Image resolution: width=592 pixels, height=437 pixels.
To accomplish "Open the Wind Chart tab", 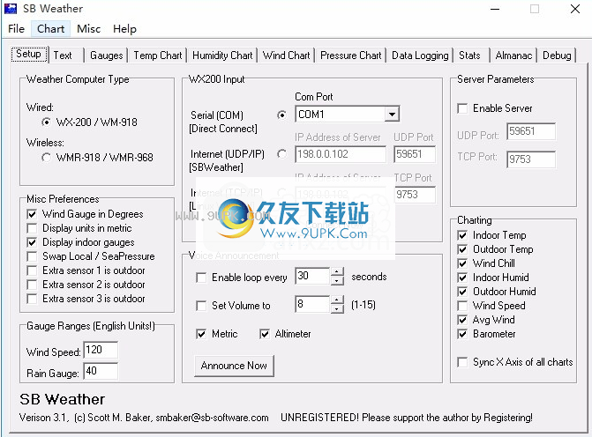I will [286, 56].
